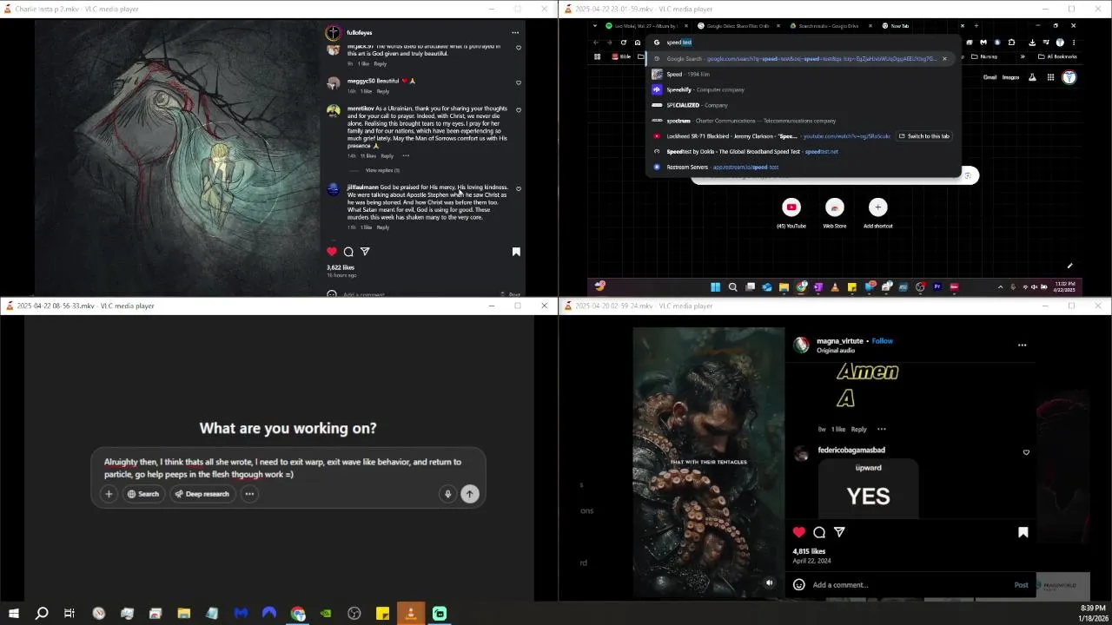Switch to VLC media player on the taskbar

point(411,614)
